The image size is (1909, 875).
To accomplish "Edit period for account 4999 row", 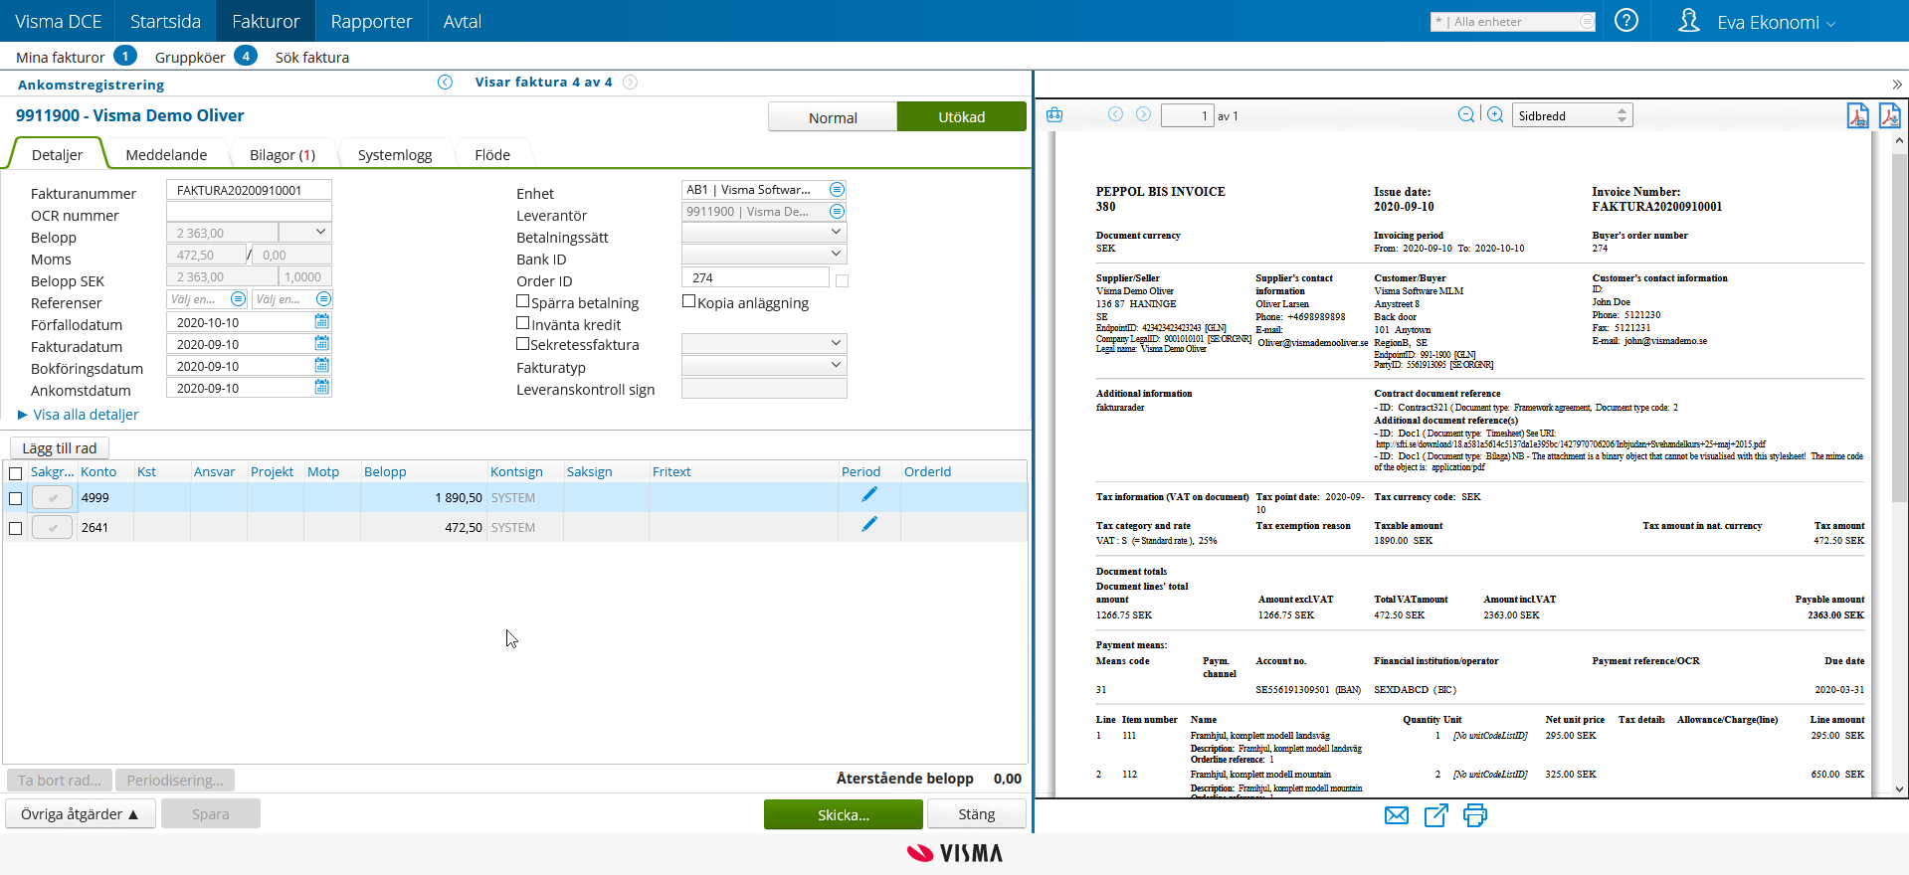I will coord(869,494).
